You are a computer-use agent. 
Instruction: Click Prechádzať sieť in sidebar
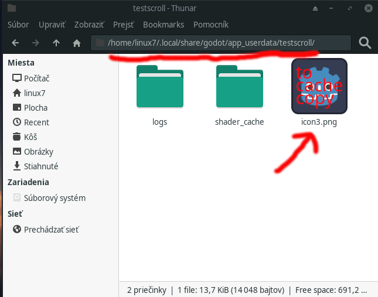pyautogui.click(x=51, y=230)
